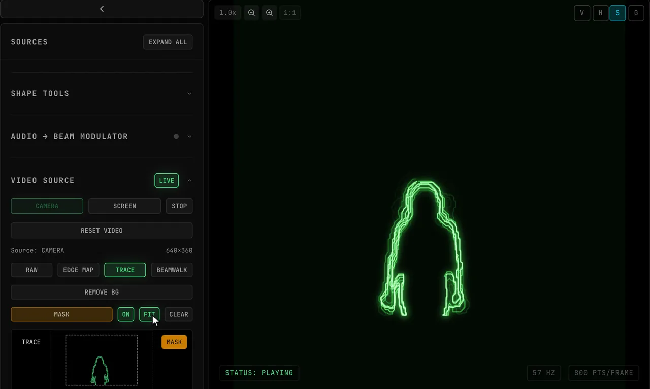
Task: Click the SHAPE TOOLS section title
Action: [40, 93]
